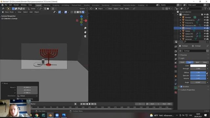
Task: Switch to the Layout workspace tab
Action: tap(38, 5)
